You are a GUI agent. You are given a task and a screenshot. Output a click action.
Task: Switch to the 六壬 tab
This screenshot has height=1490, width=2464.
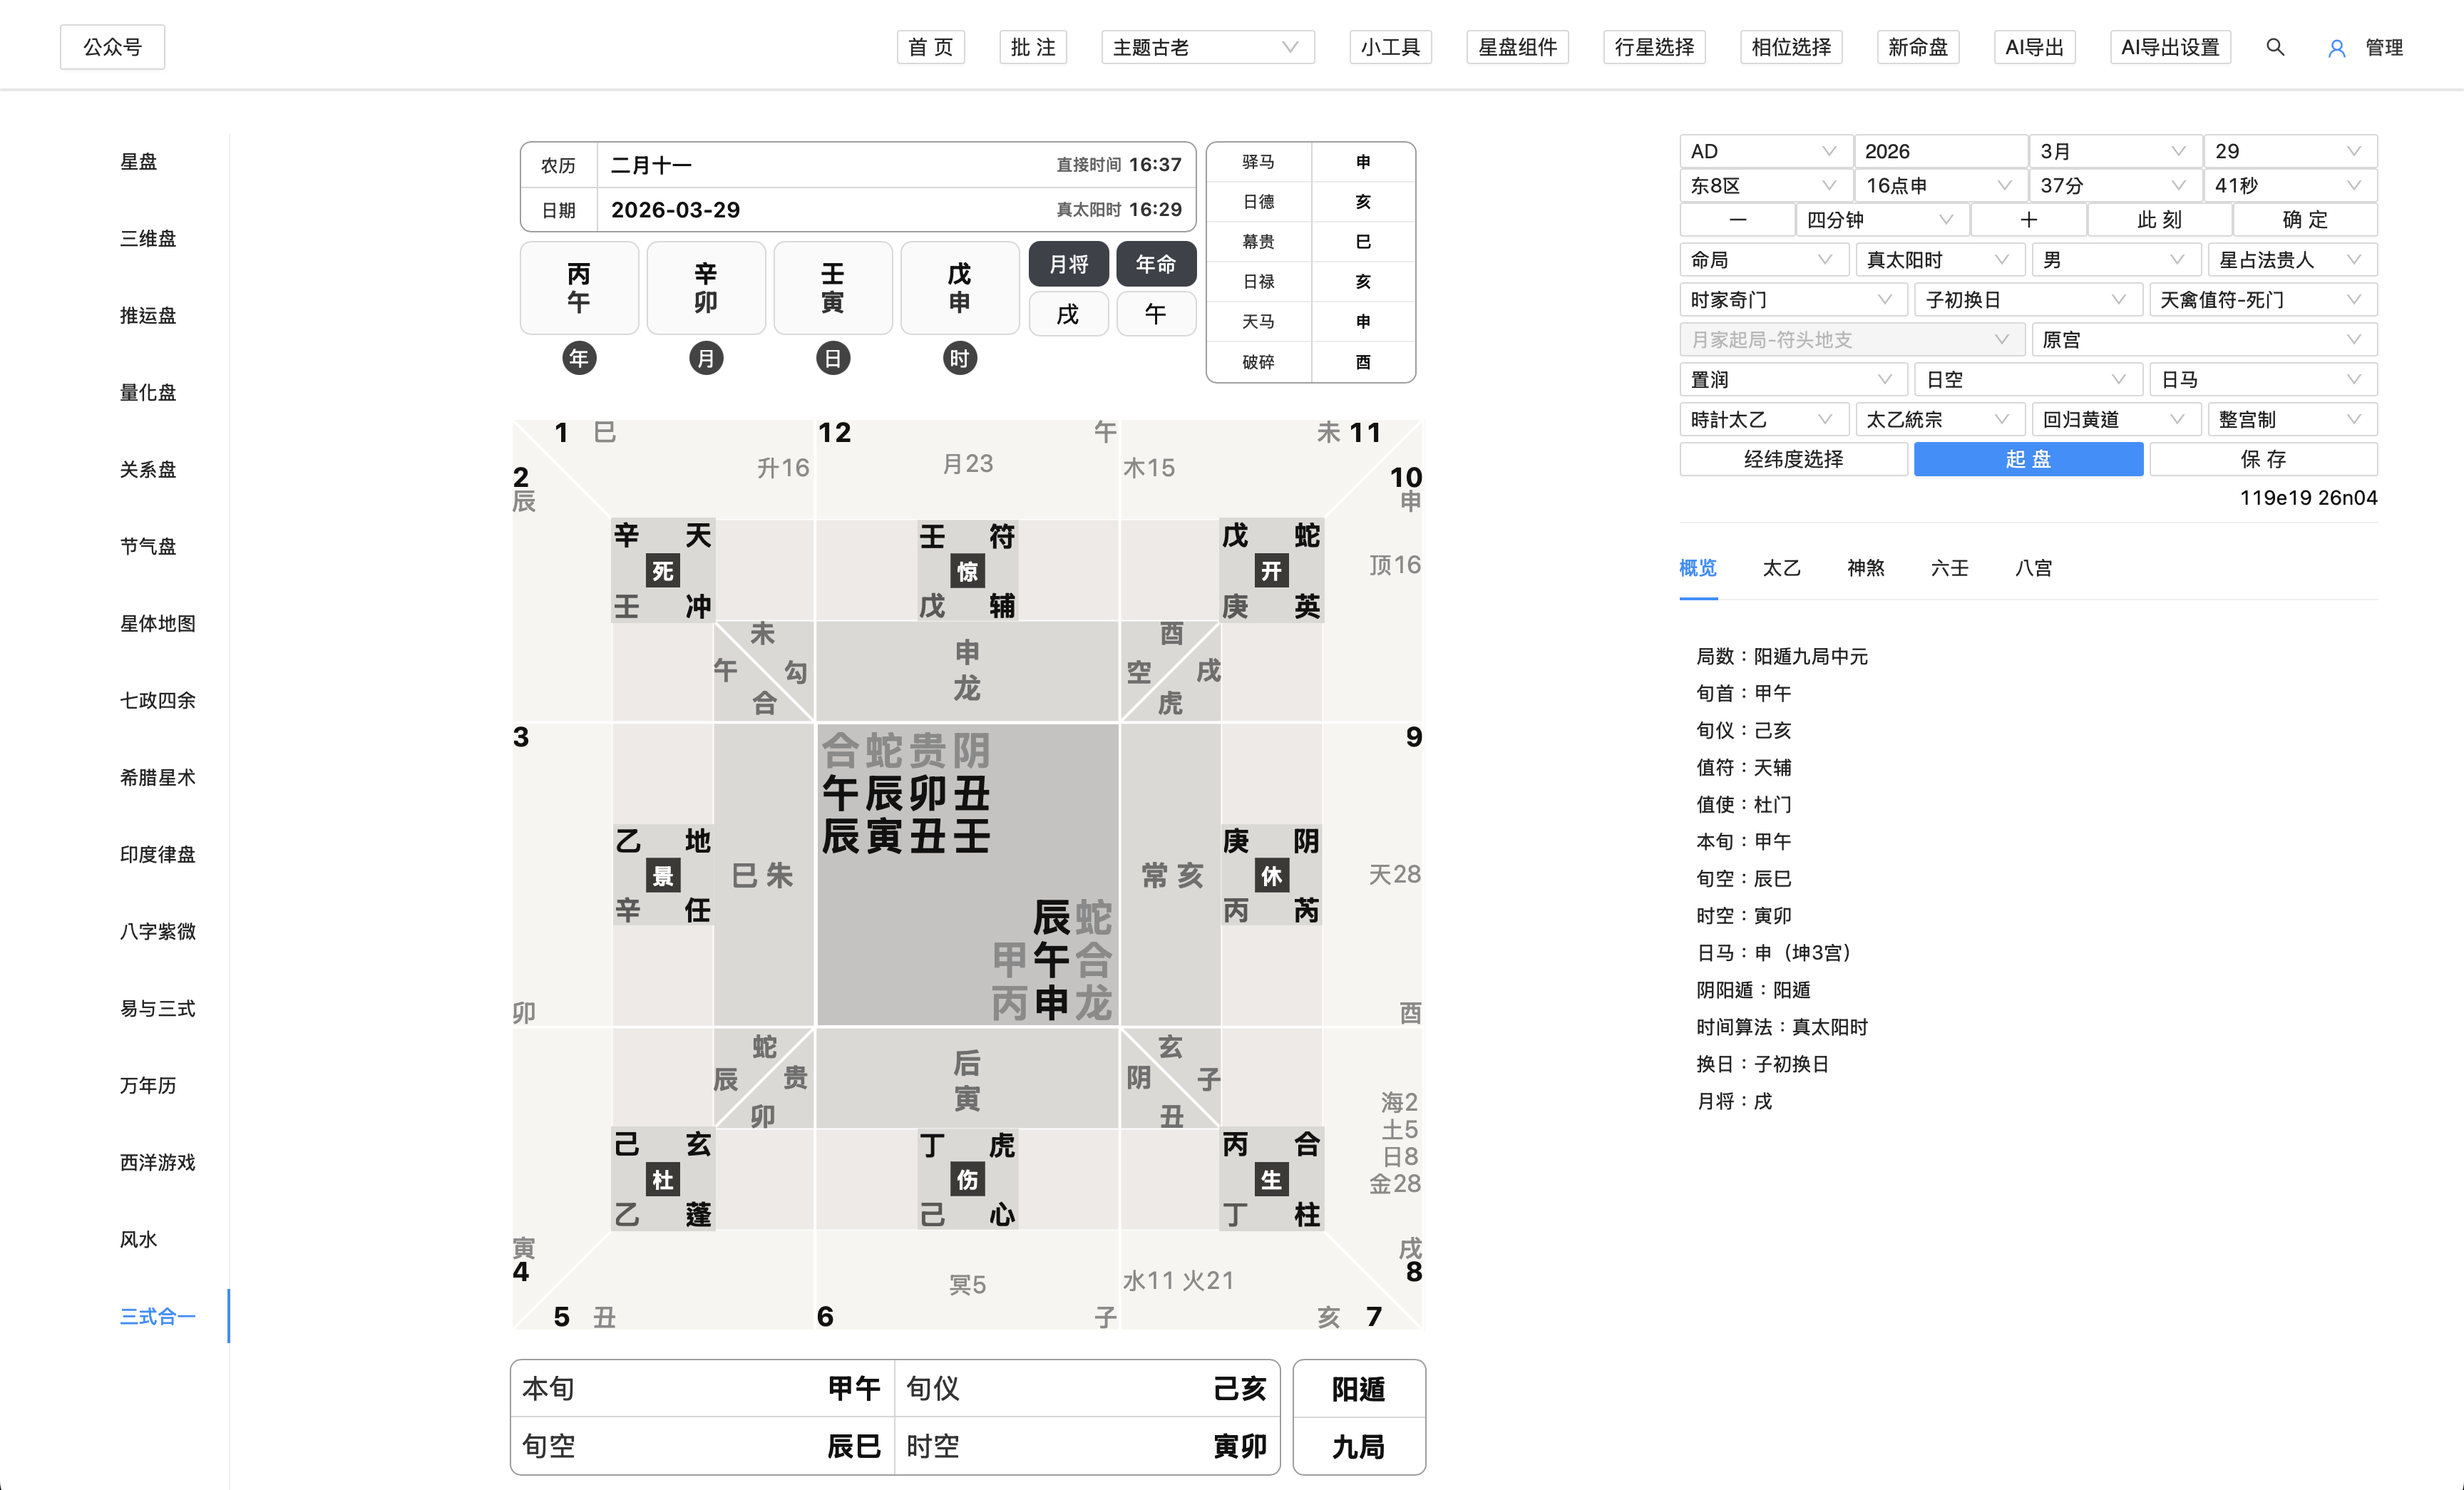point(1949,568)
